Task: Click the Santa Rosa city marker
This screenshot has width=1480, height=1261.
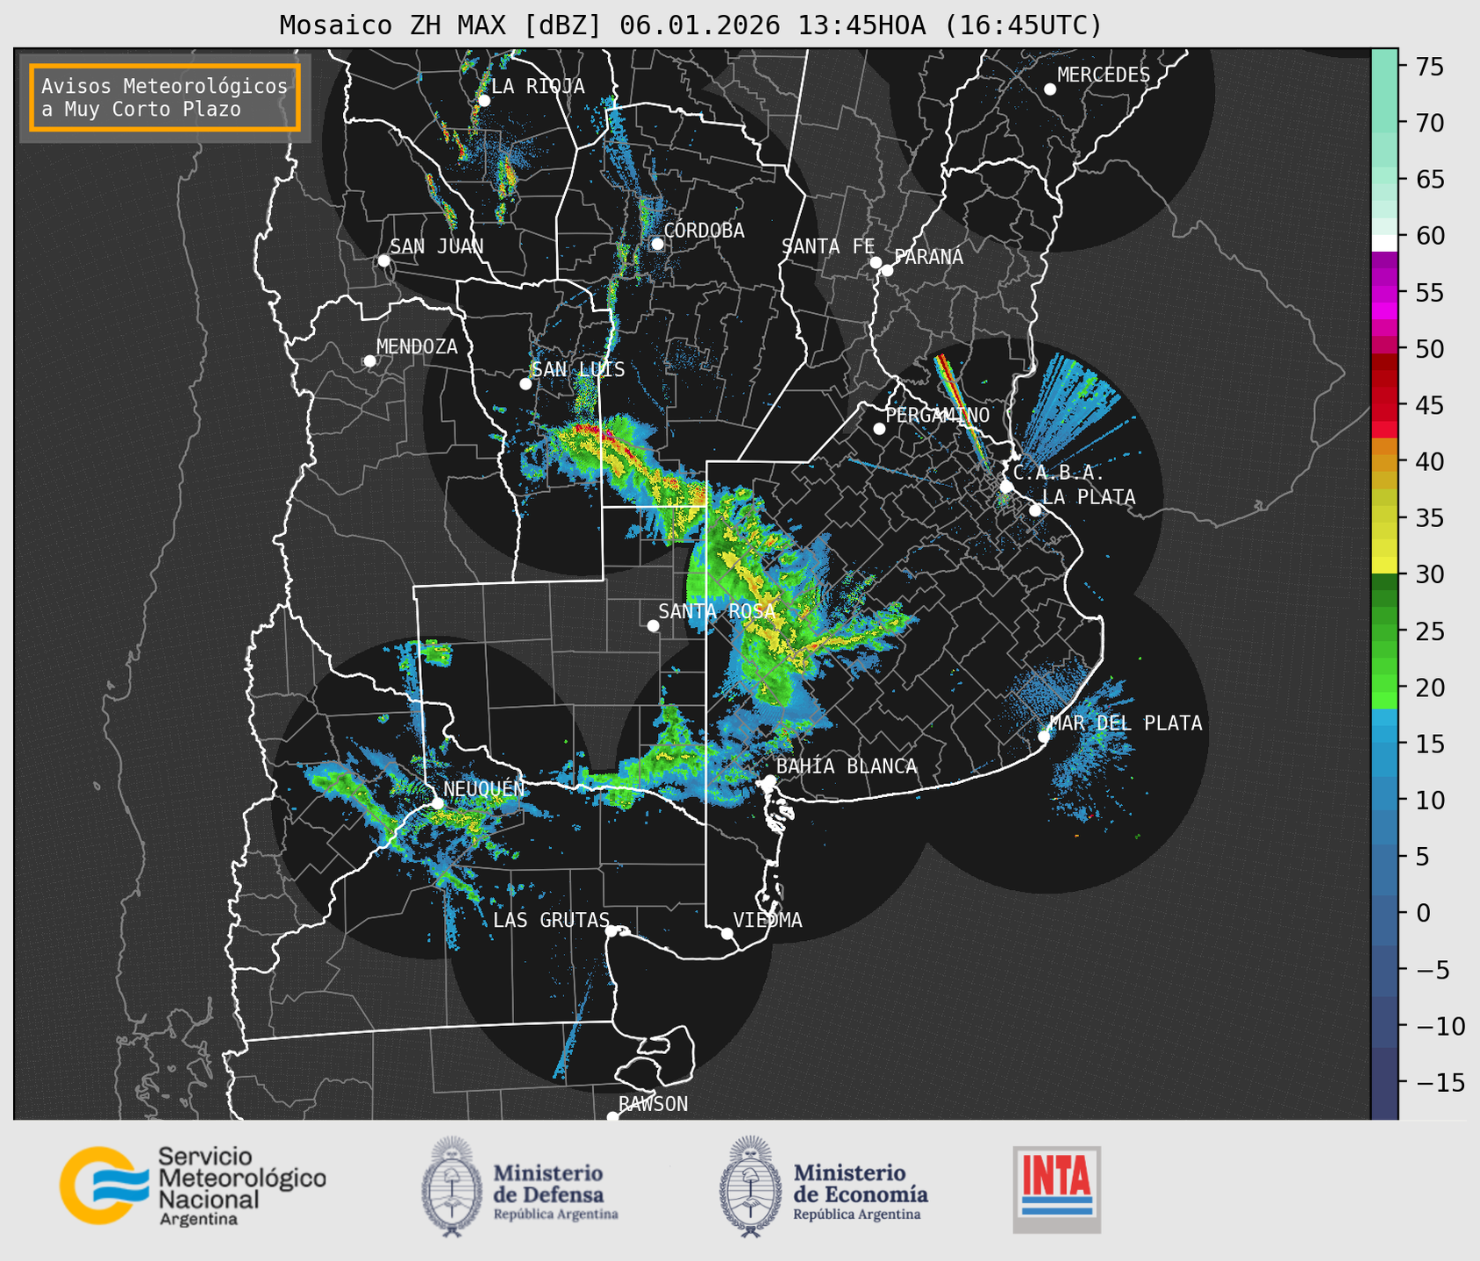Action: coord(653,625)
